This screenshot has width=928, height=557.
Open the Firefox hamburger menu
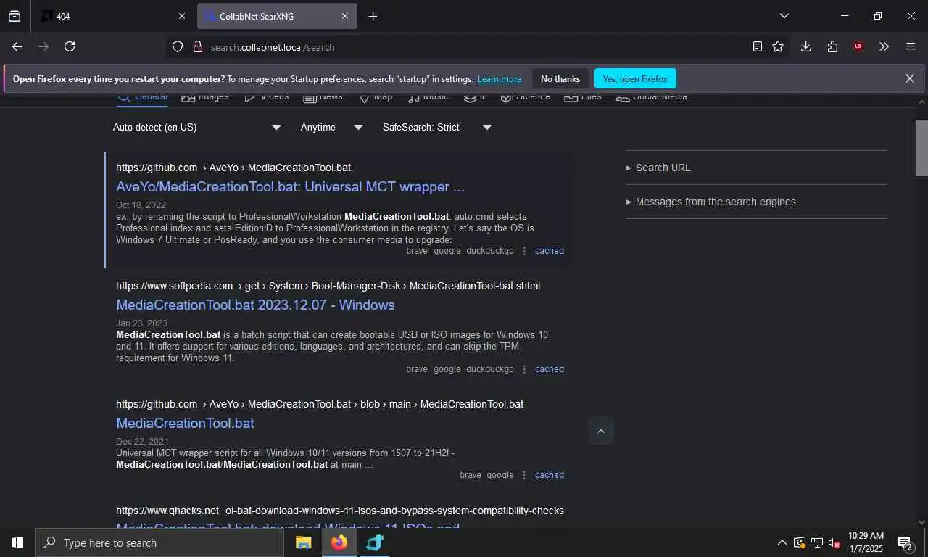click(x=911, y=46)
